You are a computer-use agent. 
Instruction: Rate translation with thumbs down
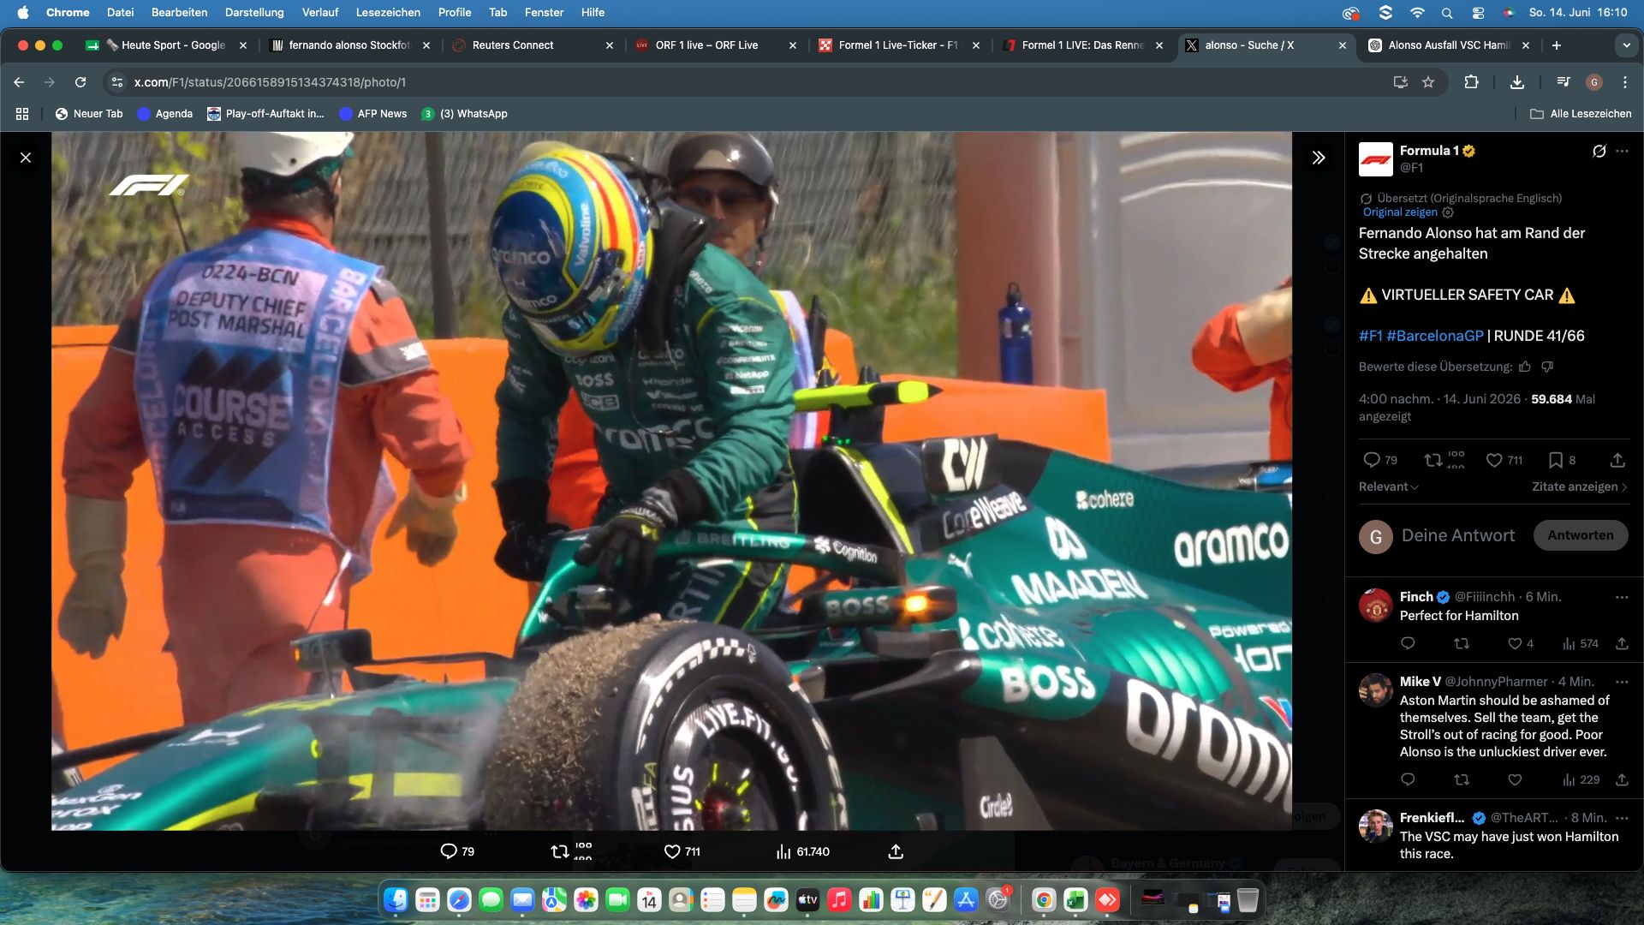point(1547,367)
